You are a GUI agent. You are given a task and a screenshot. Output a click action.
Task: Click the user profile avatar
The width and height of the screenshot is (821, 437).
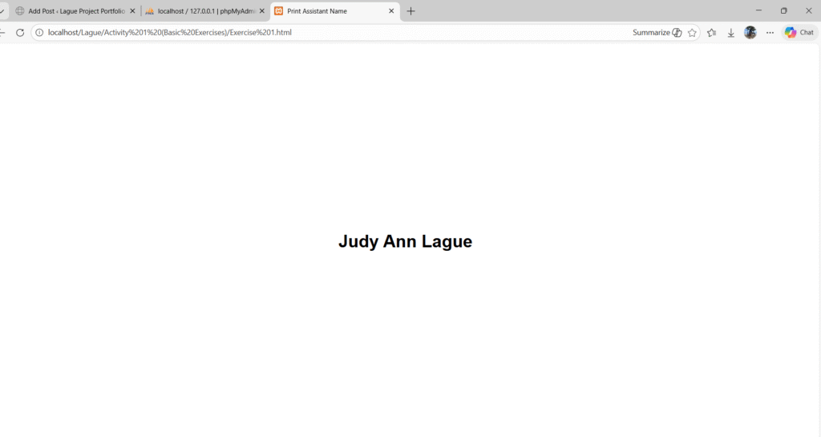coord(750,33)
